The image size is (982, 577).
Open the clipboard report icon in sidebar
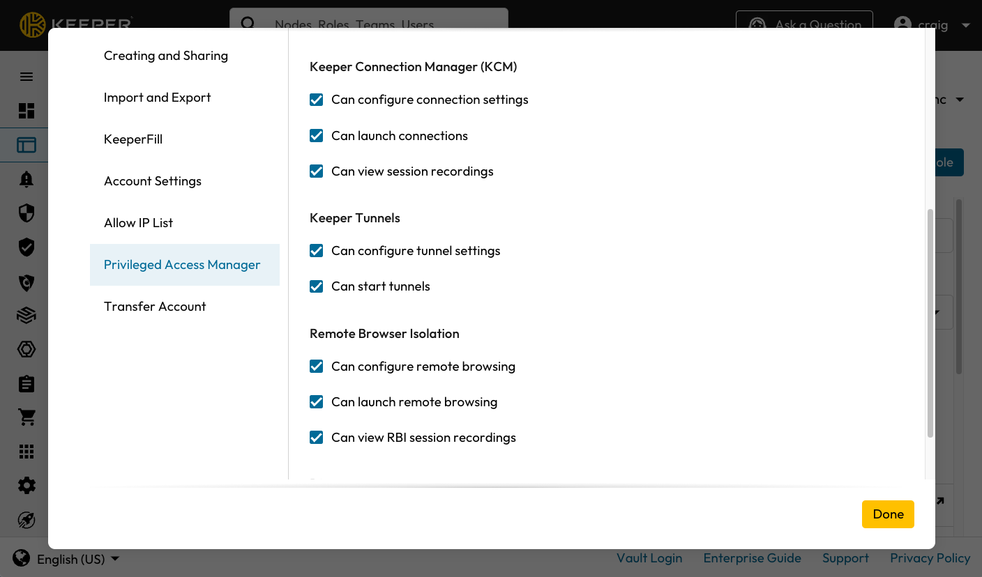[27, 384]
